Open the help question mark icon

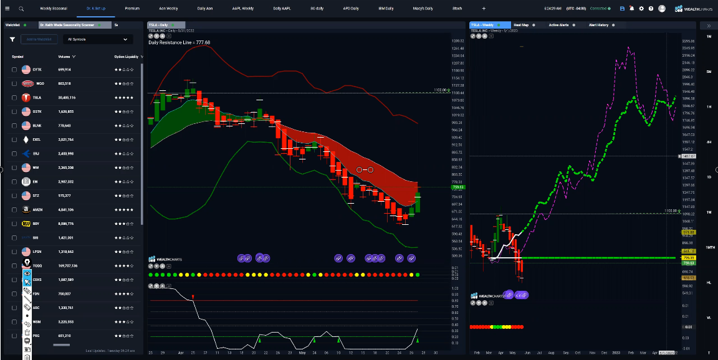[x=651, y=9]
